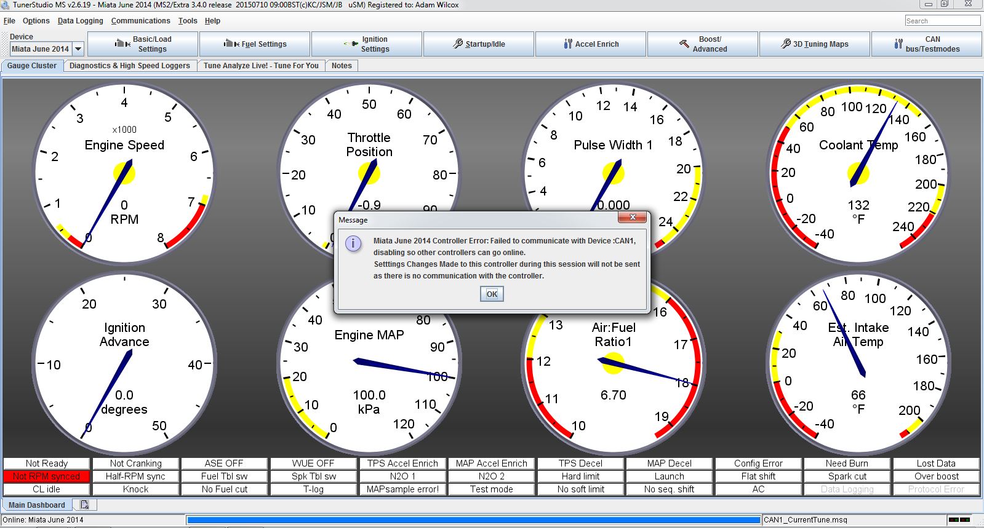The image size is (984, 528).
Task: Open the Startup/Idle settings
Action: pos(479,44)
